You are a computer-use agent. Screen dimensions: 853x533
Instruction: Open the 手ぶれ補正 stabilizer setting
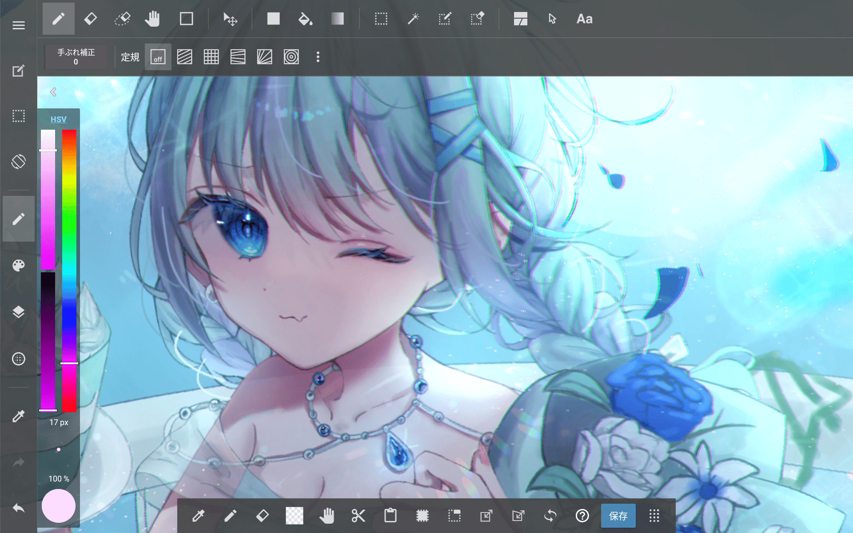[76, 57]
